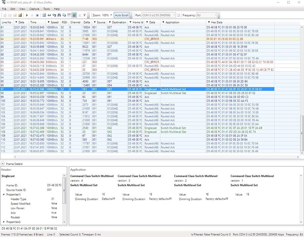Screen dimensions: 304x237
Task: Open the Capture menu
Action: tap(34, 9)
